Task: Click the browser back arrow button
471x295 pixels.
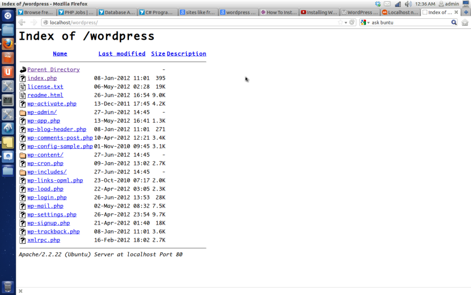Action: tap(22, 23)
